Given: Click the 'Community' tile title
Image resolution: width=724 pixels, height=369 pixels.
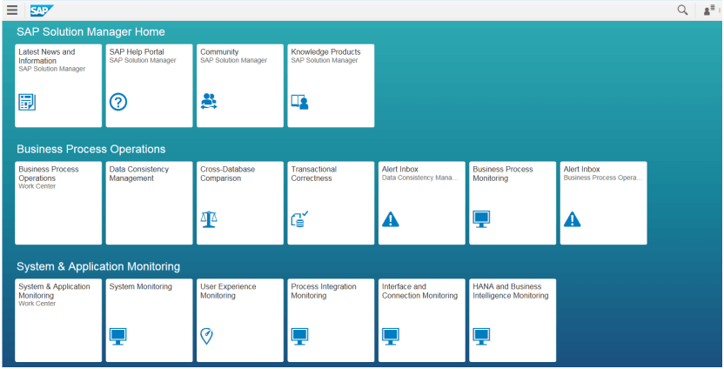Looking at the screenshot, I should (x=219, y=51).
